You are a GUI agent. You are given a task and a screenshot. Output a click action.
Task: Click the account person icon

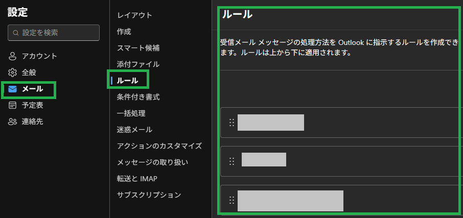coord(12,56)
